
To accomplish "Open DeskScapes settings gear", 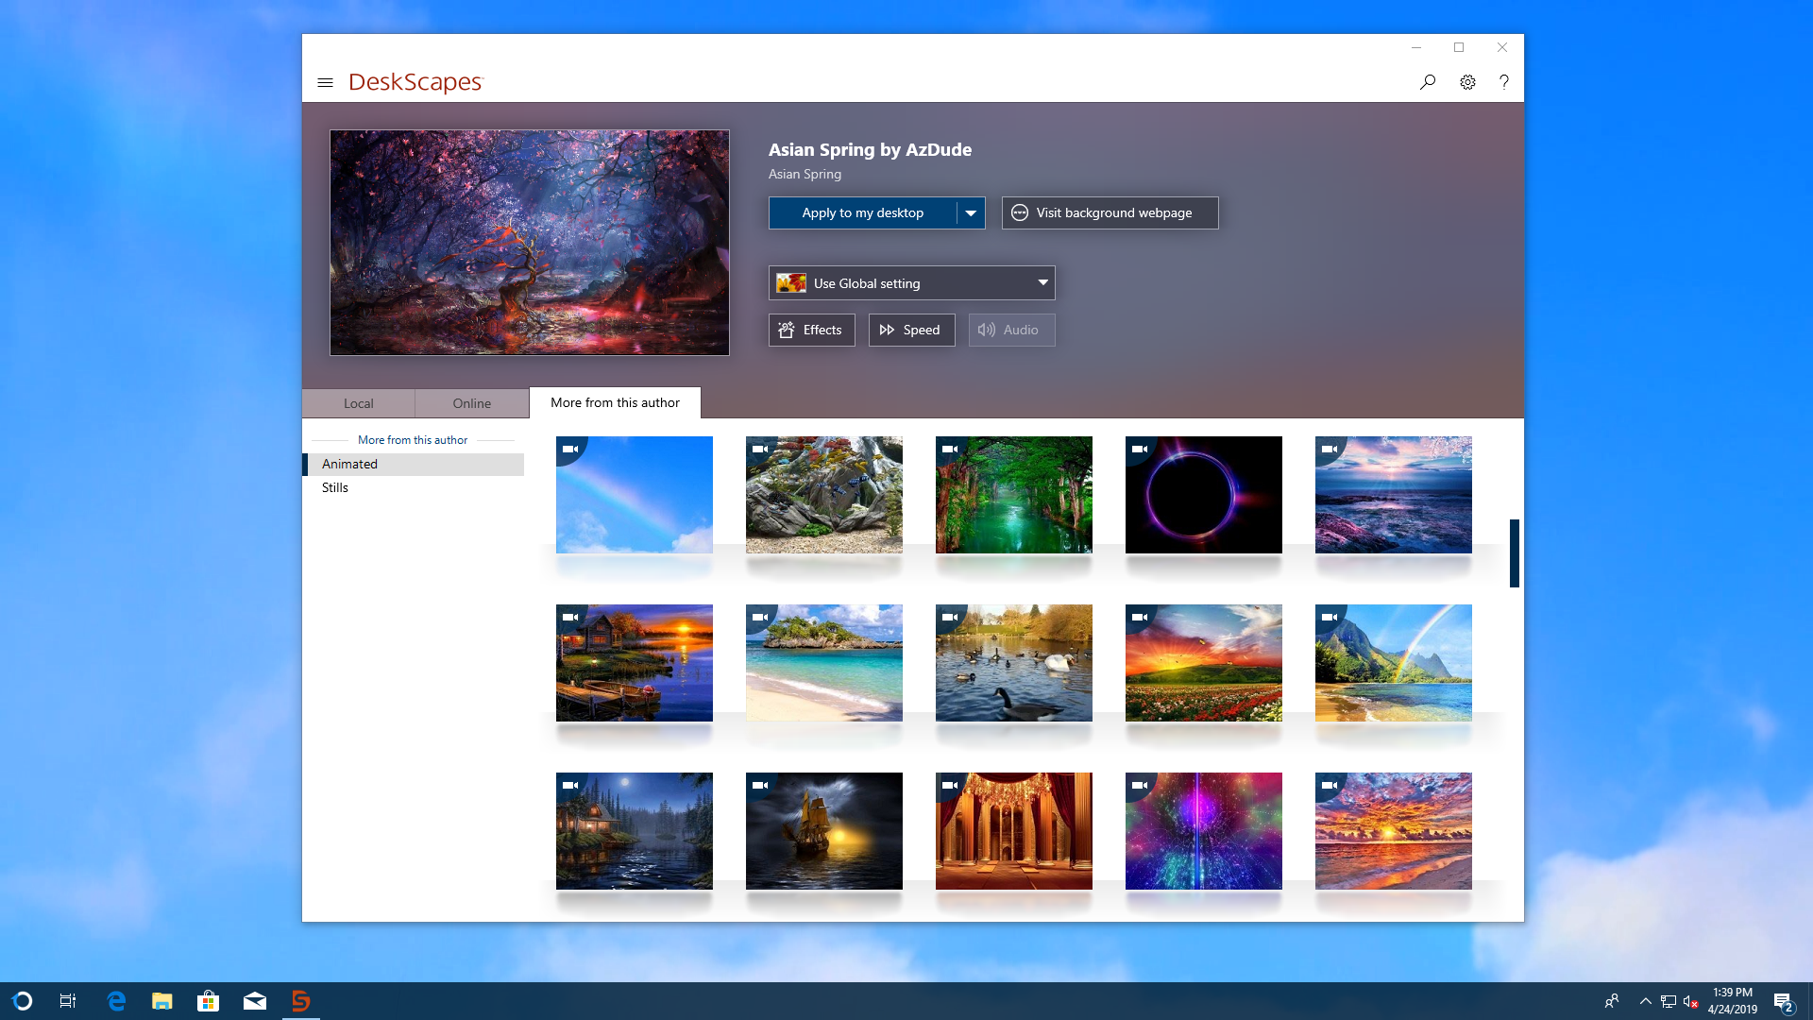I will click(1467, 82).
